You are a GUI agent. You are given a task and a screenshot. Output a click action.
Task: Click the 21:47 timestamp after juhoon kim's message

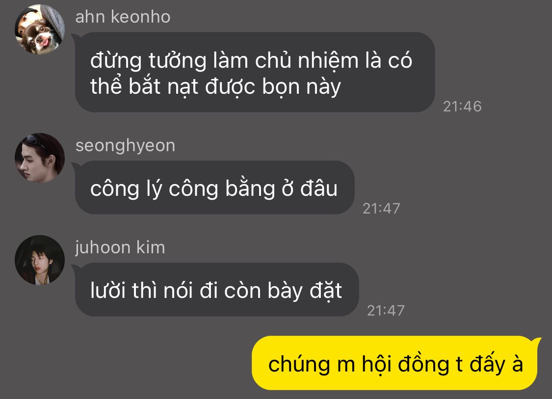click(x=386, y=311)
